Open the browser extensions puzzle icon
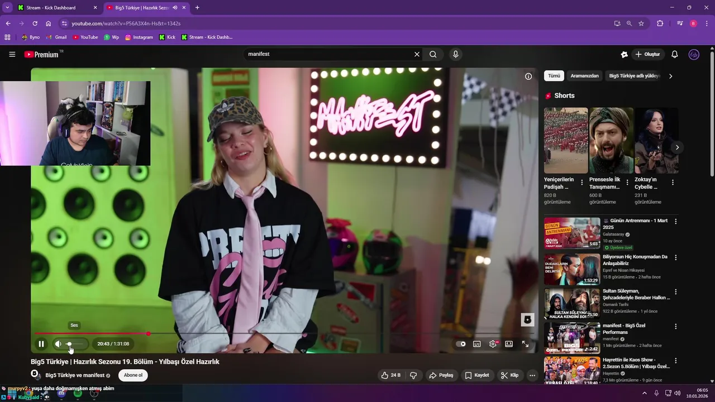 click(x=660, y=23)
